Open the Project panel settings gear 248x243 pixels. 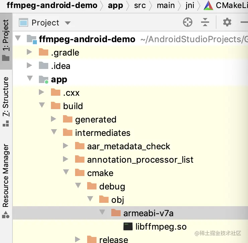[227, 22]
